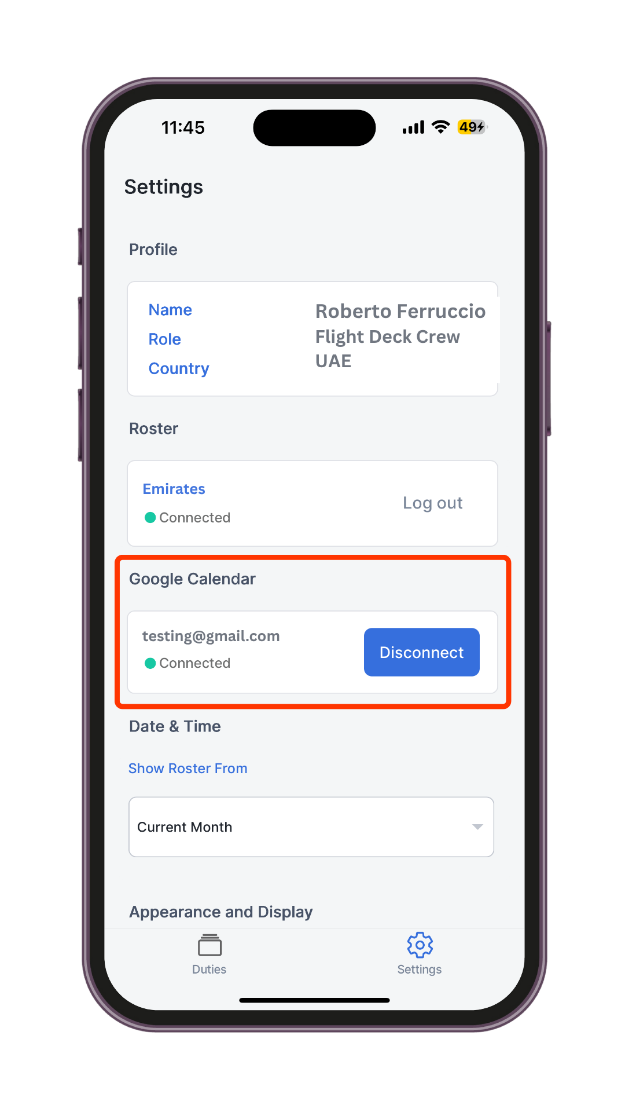The height and width of the screenshot is (1112, 625).
Task: Select the Settings tab label
Action: 419,970
